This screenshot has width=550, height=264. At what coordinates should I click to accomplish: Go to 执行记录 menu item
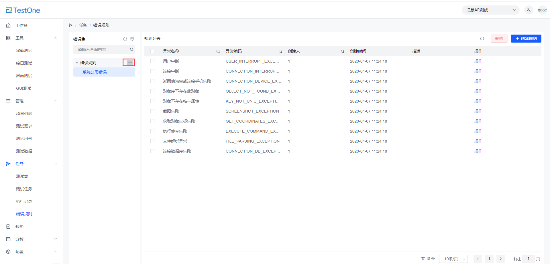tap(24, 201)
